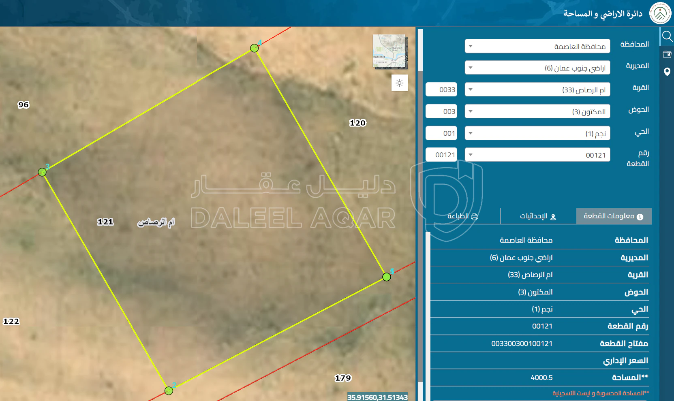
Task: Click parcel label 120 on the map
Action: 357,123
